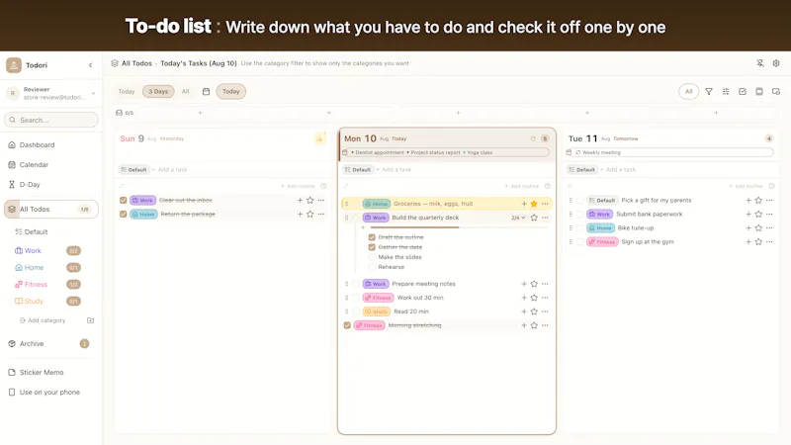Click the window view icon in toolbar

(x=758, y=91)
